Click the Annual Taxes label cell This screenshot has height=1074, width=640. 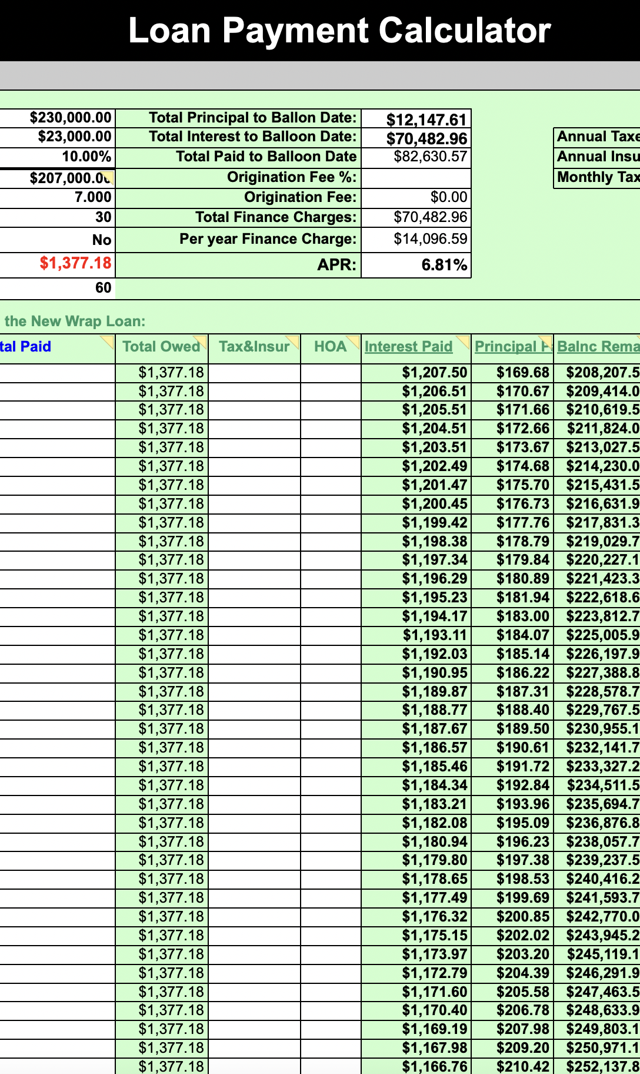click(597, 137)
